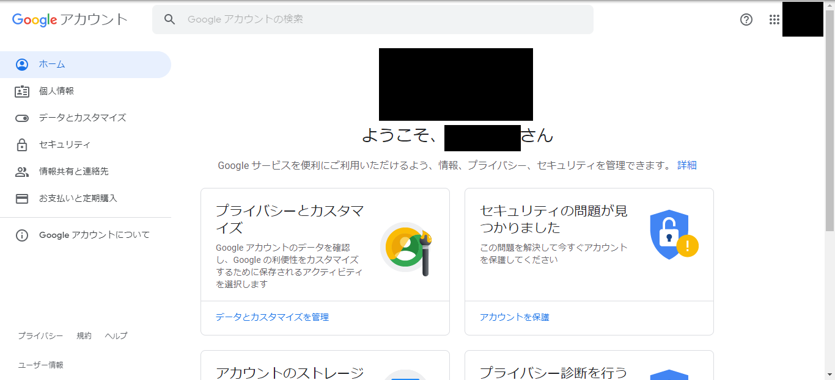Screen dimensions: 835x380
Task: Click the privacy customization illustration icon
Action: click(x=407, y=248)
